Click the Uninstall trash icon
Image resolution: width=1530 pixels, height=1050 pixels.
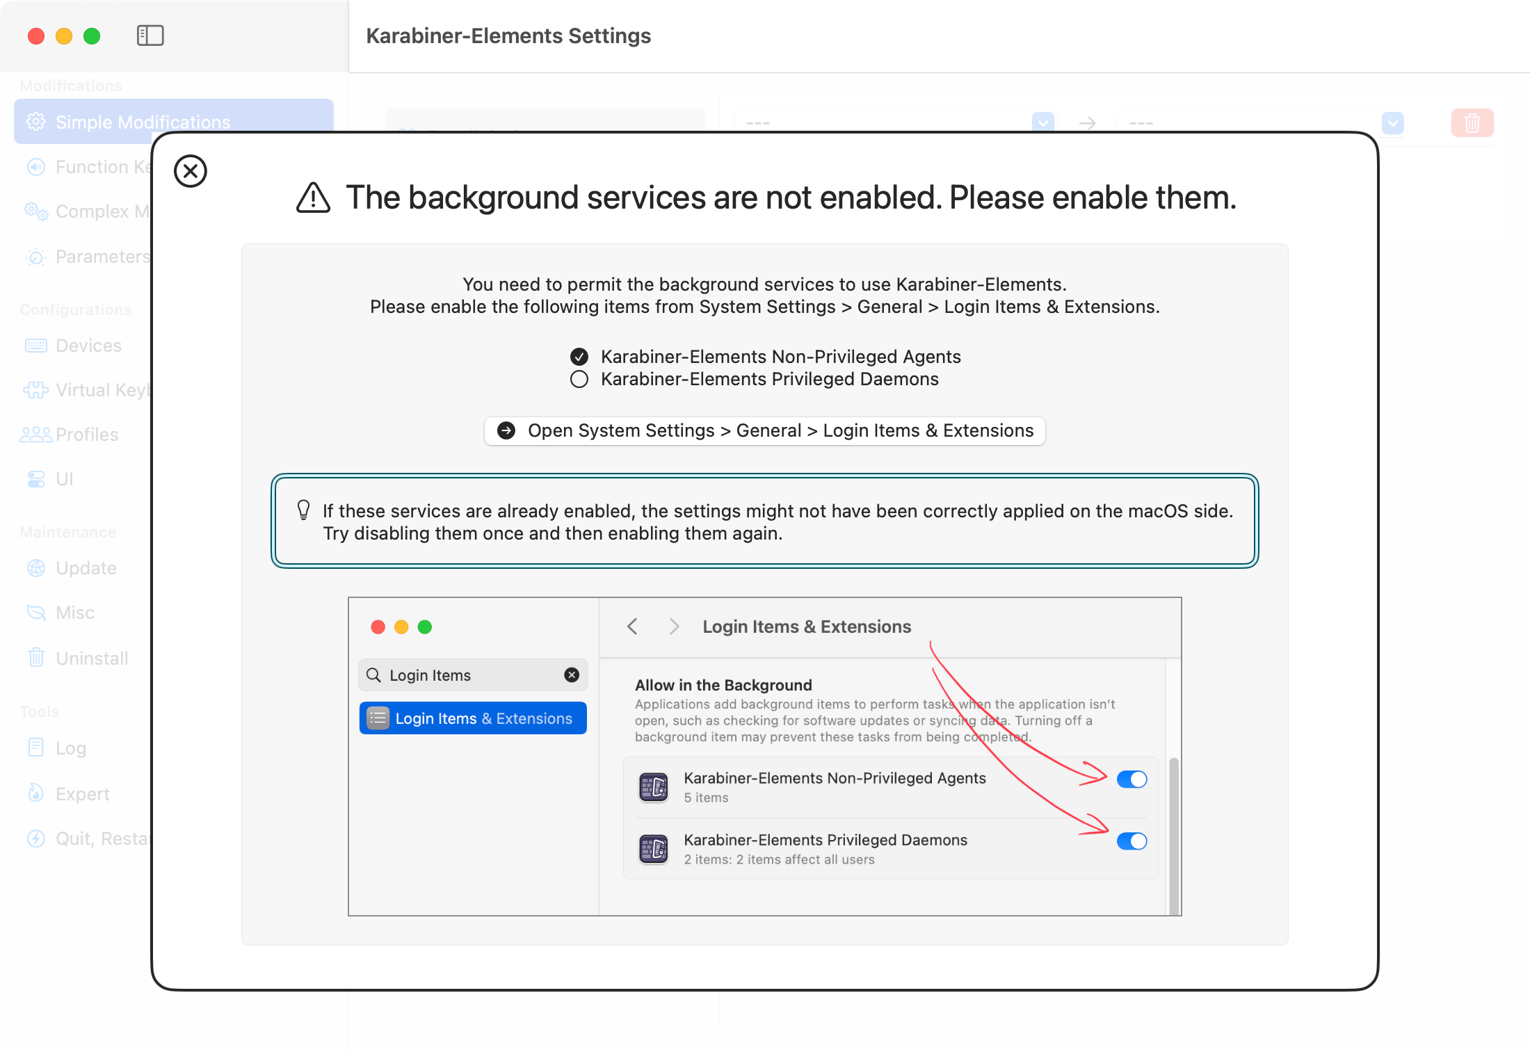[x=36, y=657]
